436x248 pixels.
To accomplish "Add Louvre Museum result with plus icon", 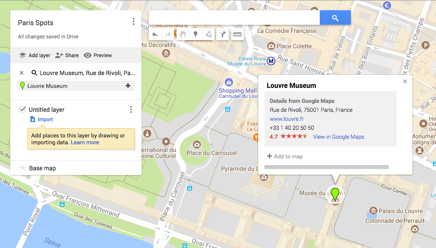I will 128,85.
